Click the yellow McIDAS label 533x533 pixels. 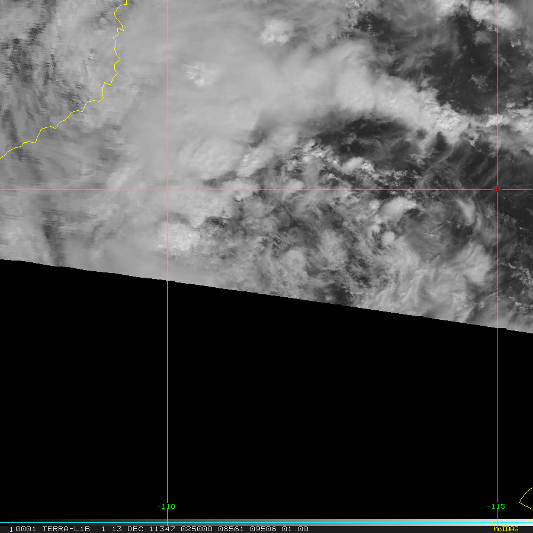tap(506, 529)
